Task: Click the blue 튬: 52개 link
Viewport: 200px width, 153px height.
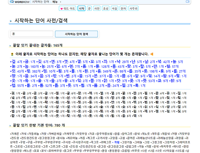Action: [x=46, y=86]
